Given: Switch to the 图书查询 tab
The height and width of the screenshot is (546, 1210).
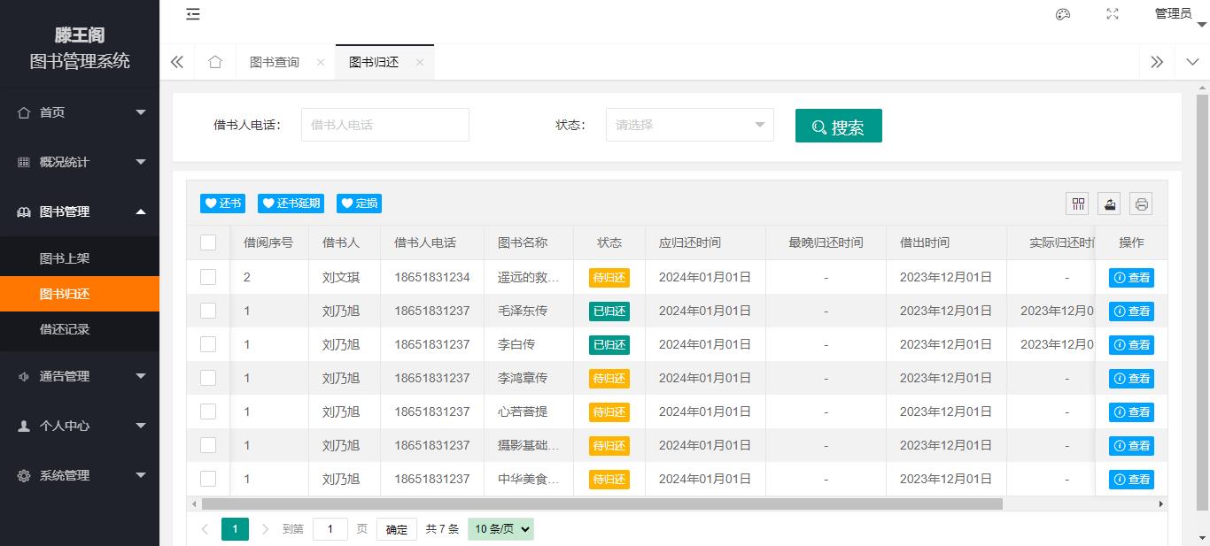Looking at the screenshot, I should pyautogui.click(x=275, y=62).
